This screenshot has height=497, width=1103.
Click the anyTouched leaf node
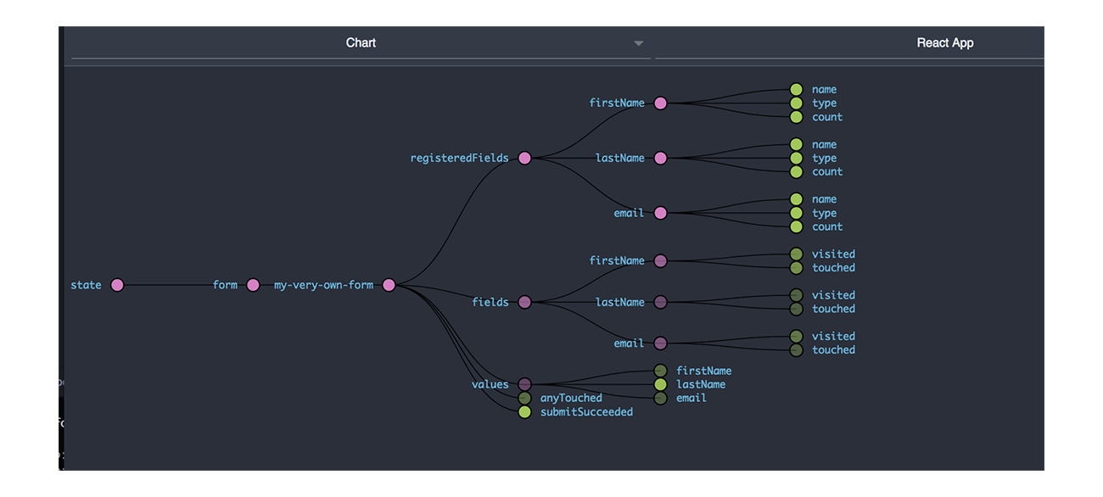[x=524, y=398]
